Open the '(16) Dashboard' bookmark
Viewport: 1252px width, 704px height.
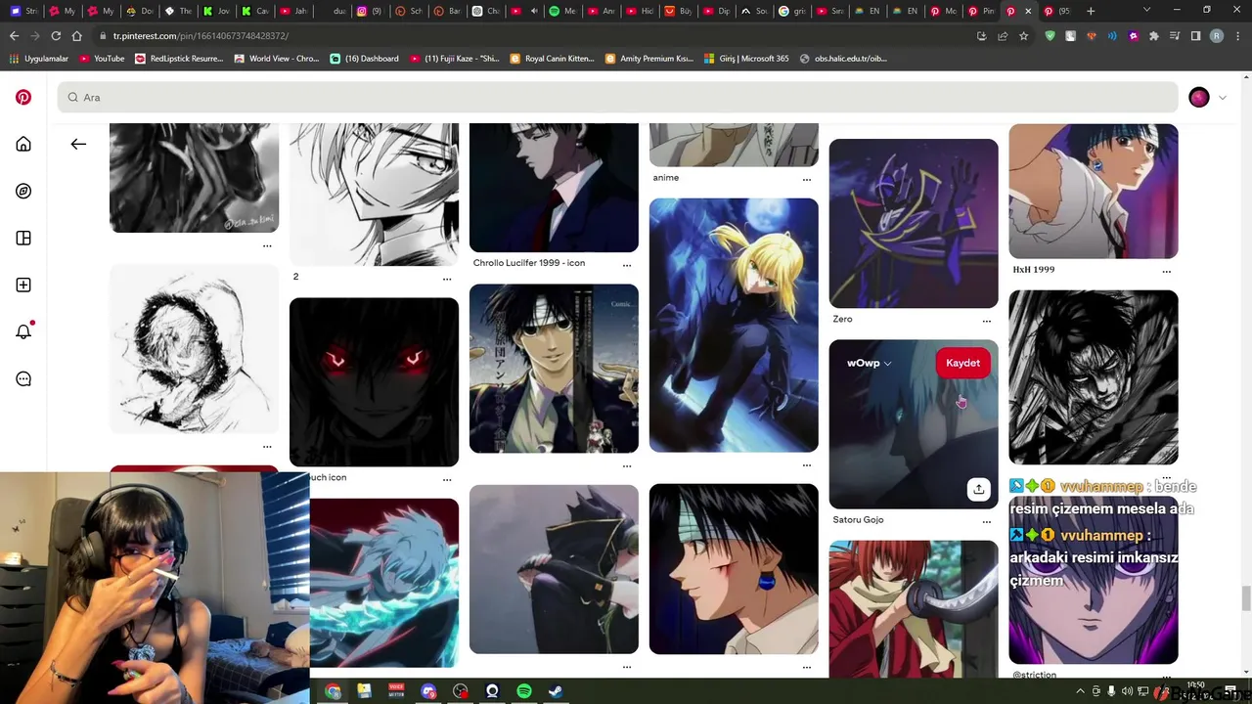point(365,59)
